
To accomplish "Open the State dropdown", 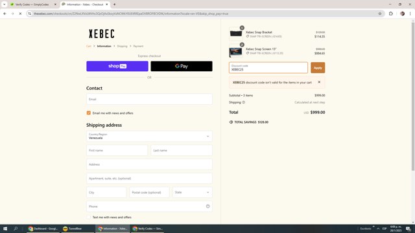I will [193, 192].
